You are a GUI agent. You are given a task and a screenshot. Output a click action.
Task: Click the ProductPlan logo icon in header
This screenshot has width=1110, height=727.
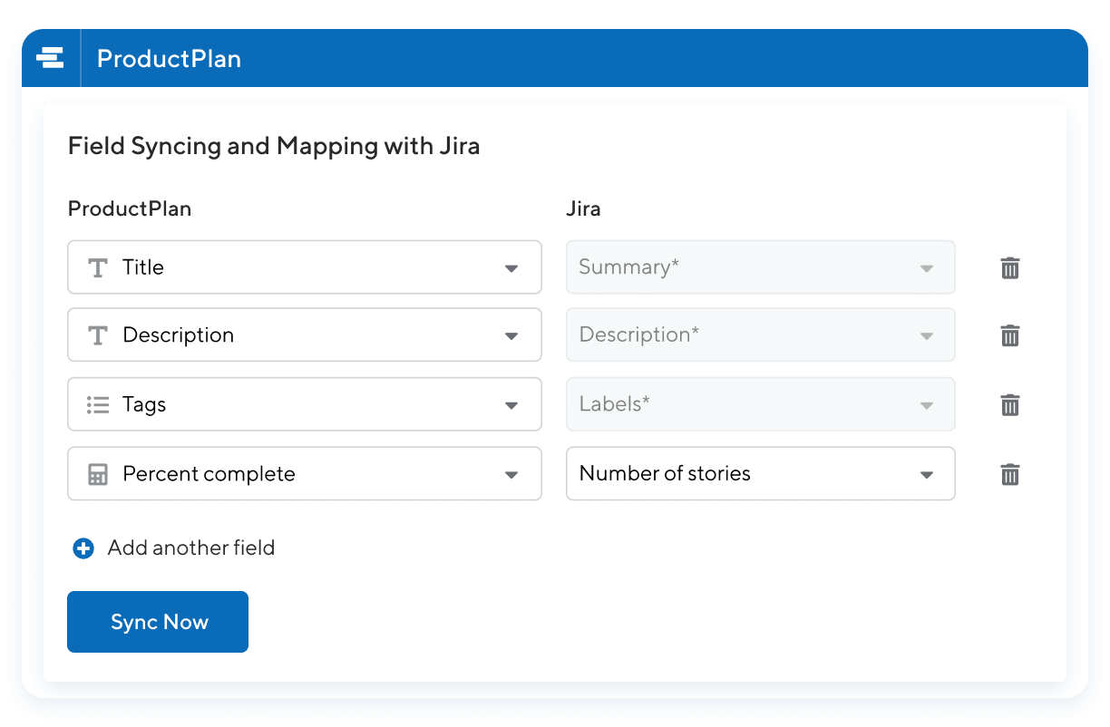point(50,59)
